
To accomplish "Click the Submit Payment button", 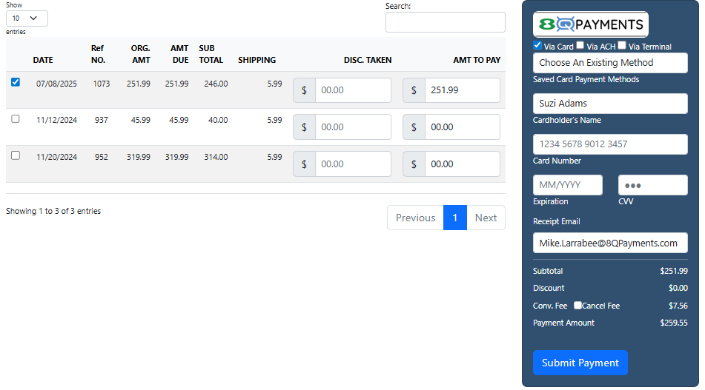I will (580, 363).
